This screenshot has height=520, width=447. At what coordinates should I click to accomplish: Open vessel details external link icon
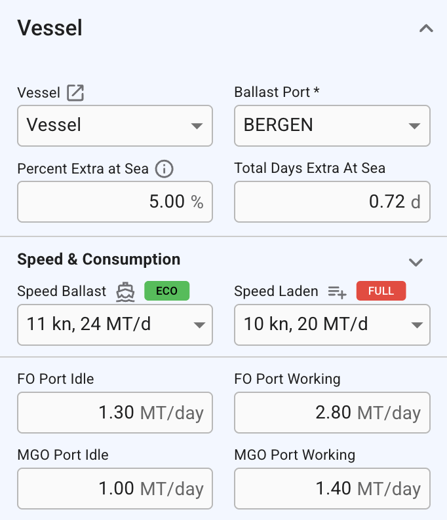[75, 92]
